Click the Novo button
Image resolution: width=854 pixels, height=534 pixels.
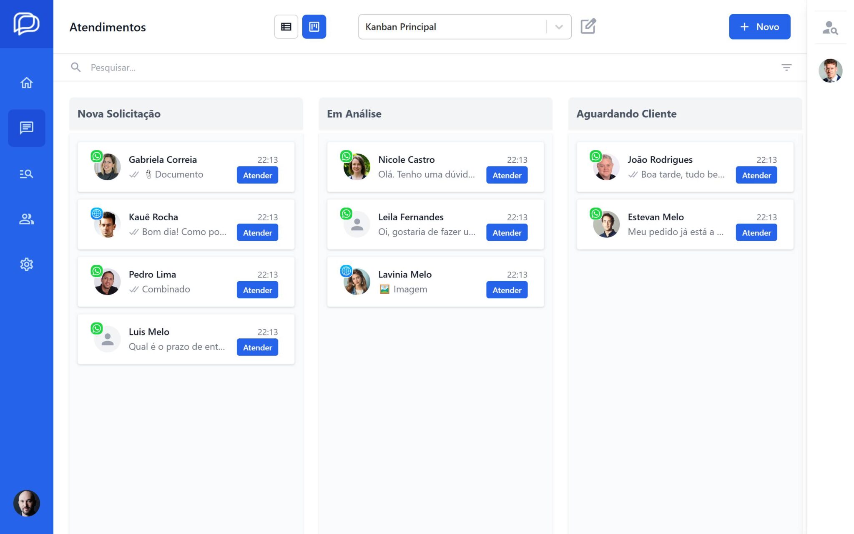[x=759, y=26]
